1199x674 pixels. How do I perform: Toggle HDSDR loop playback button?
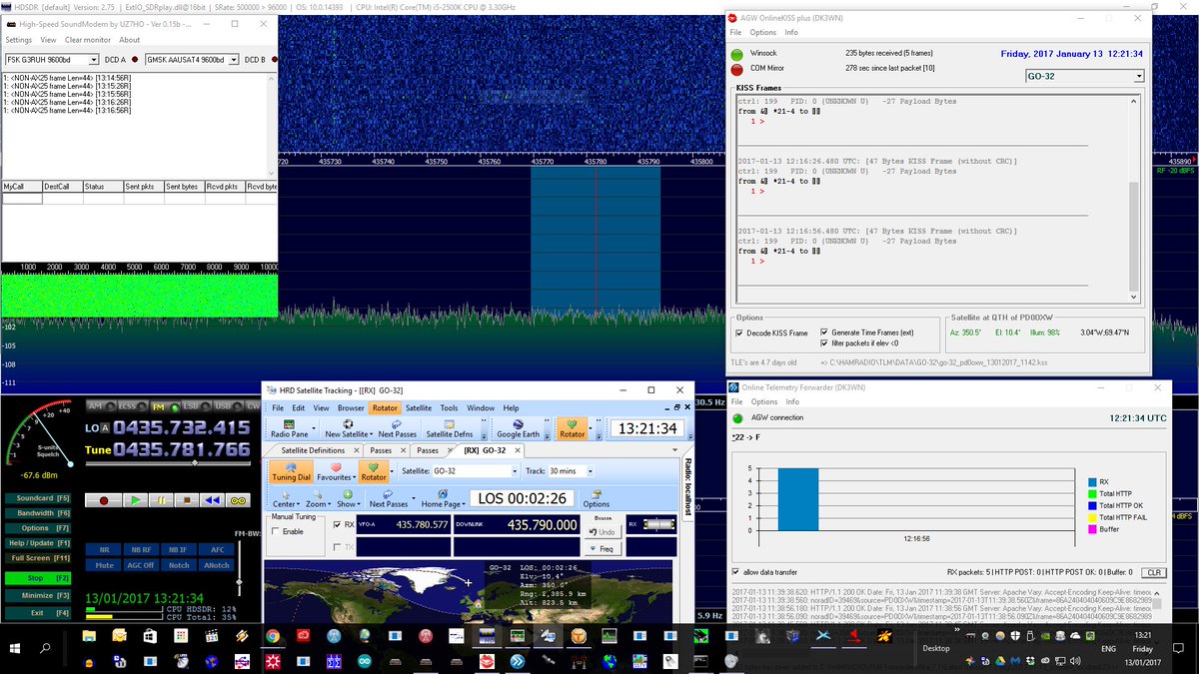pos(238,500)
